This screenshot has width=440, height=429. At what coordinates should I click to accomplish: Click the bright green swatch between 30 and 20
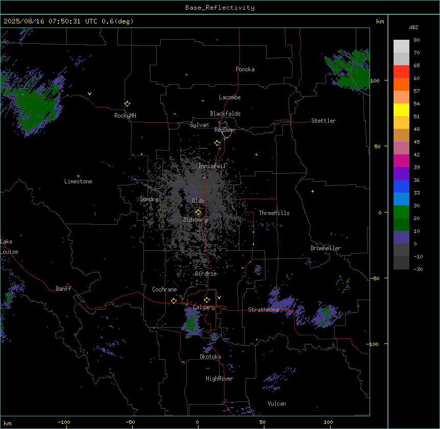pyautogui.click(x=401, y=212)
